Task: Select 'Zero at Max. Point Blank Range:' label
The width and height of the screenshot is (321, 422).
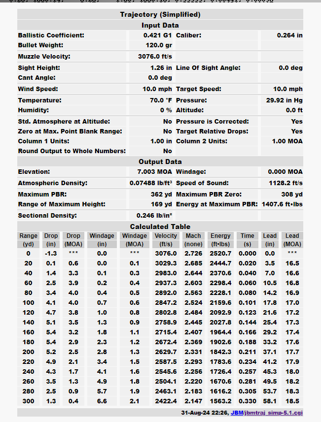Action: (x=70, y=131)
